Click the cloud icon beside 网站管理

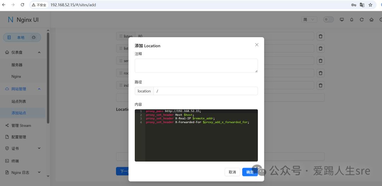click(7, 89)
